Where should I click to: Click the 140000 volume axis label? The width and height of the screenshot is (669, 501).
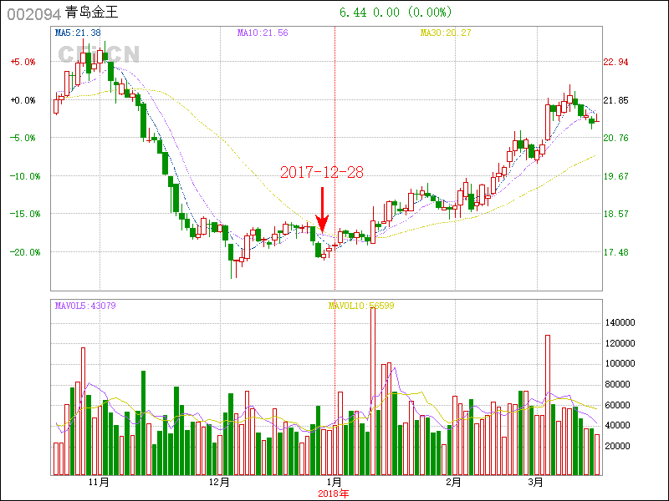click(624, 322)
